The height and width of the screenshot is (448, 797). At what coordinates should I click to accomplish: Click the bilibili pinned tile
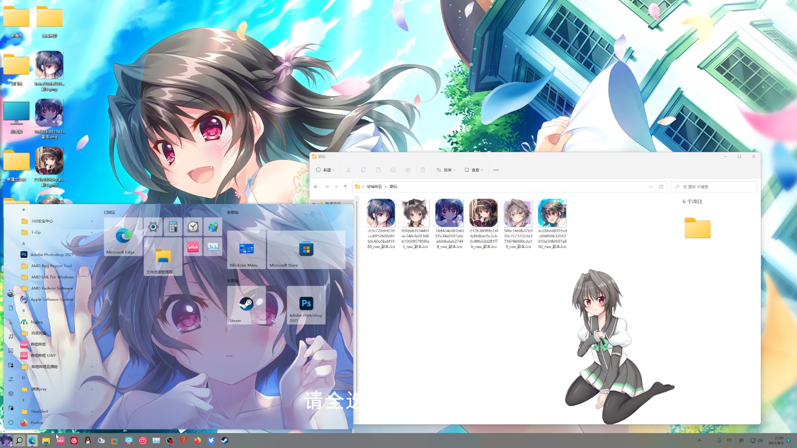click(x=193, y=247)
